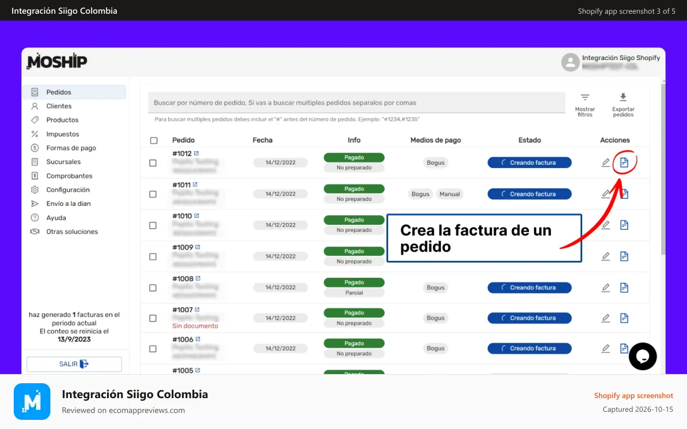Click the Estado column header
Screen dimensions: 687x429
530,140
